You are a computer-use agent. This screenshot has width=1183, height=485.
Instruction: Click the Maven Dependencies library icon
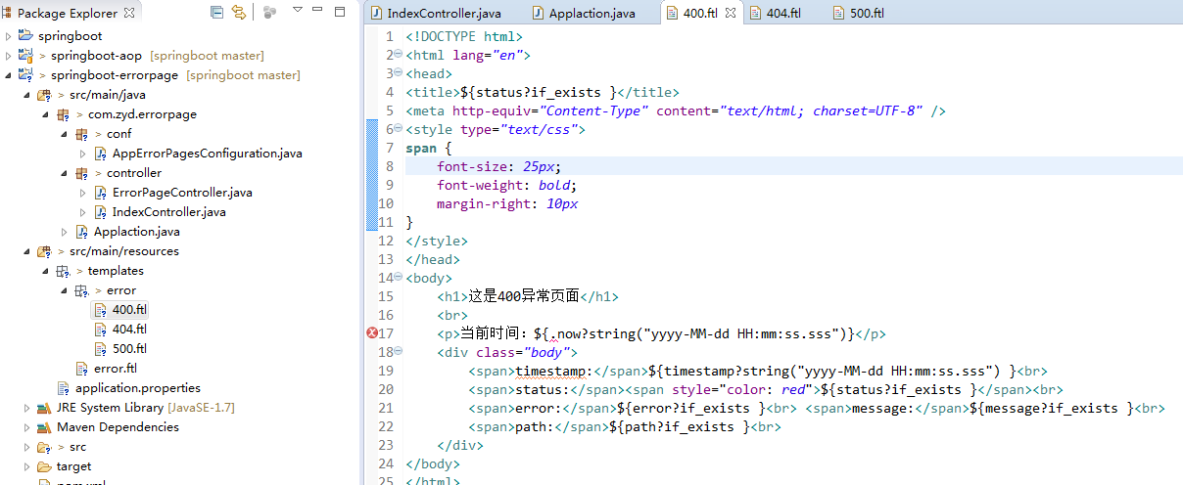[45, 427]
